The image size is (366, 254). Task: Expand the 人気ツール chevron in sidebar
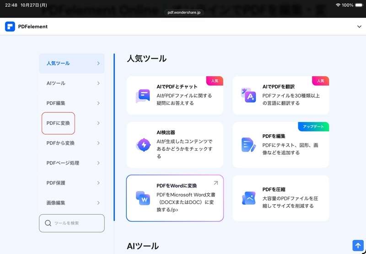coord(98,63)
